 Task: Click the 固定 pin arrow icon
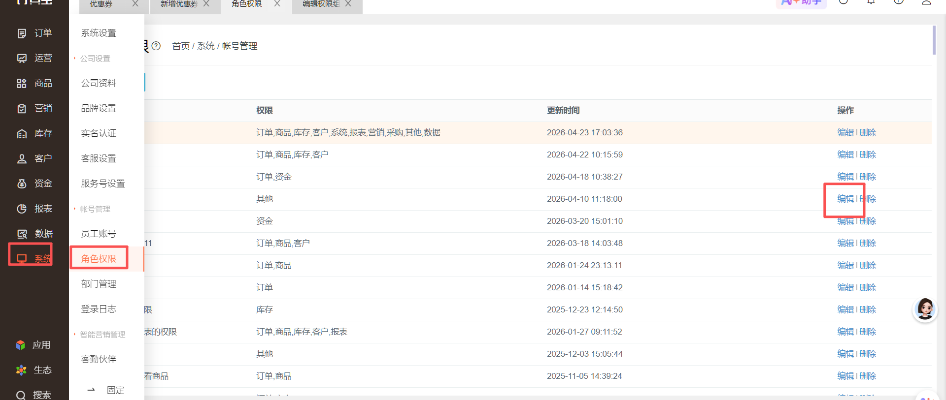coord(91,390)
